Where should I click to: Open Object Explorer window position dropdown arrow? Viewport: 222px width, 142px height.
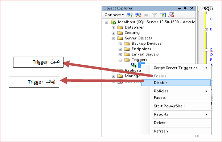click(x=180, y=9)
